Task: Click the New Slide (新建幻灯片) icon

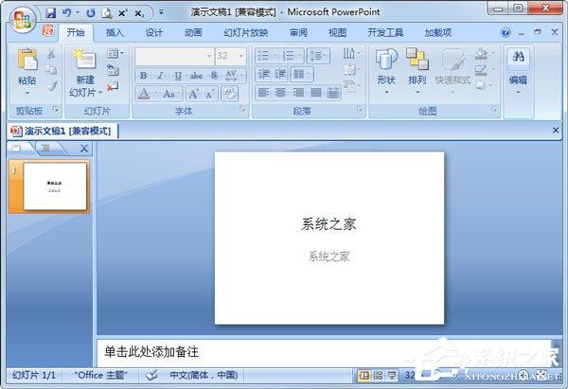Action: [x=84, y=59]
